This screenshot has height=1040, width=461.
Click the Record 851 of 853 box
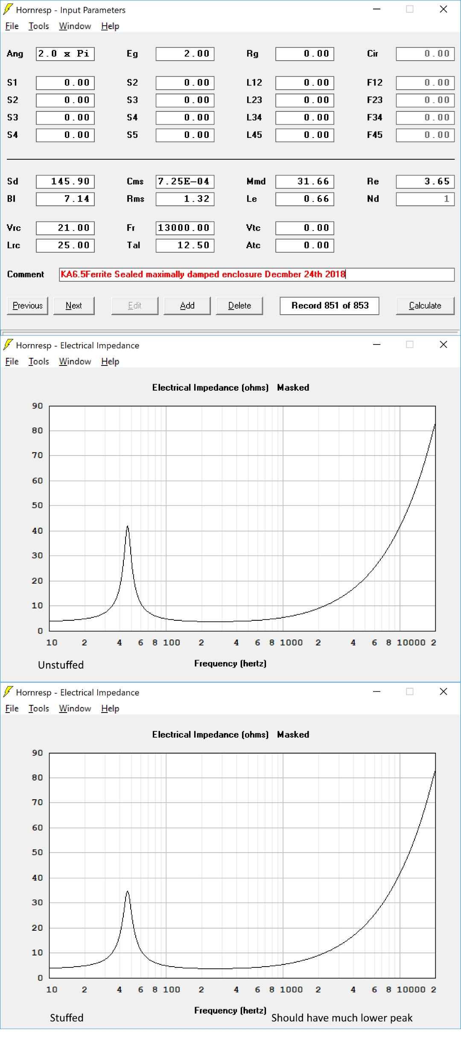(x=330, y=306)
